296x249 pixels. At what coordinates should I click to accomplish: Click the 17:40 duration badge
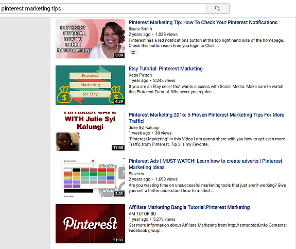click(x=118, y=147)
